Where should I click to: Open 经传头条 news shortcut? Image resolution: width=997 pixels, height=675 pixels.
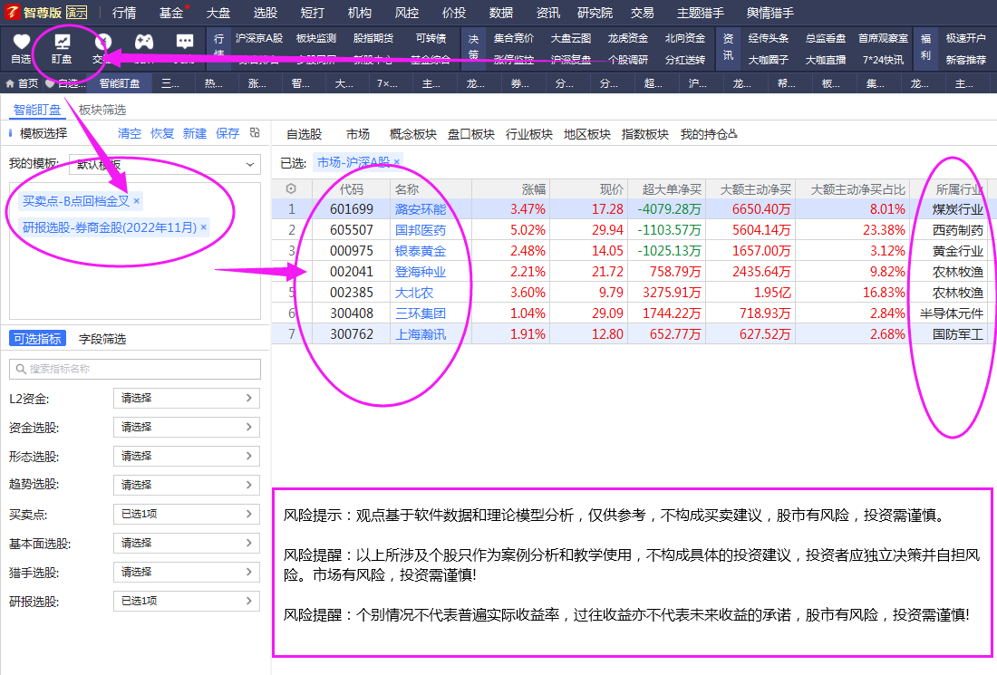768,38
